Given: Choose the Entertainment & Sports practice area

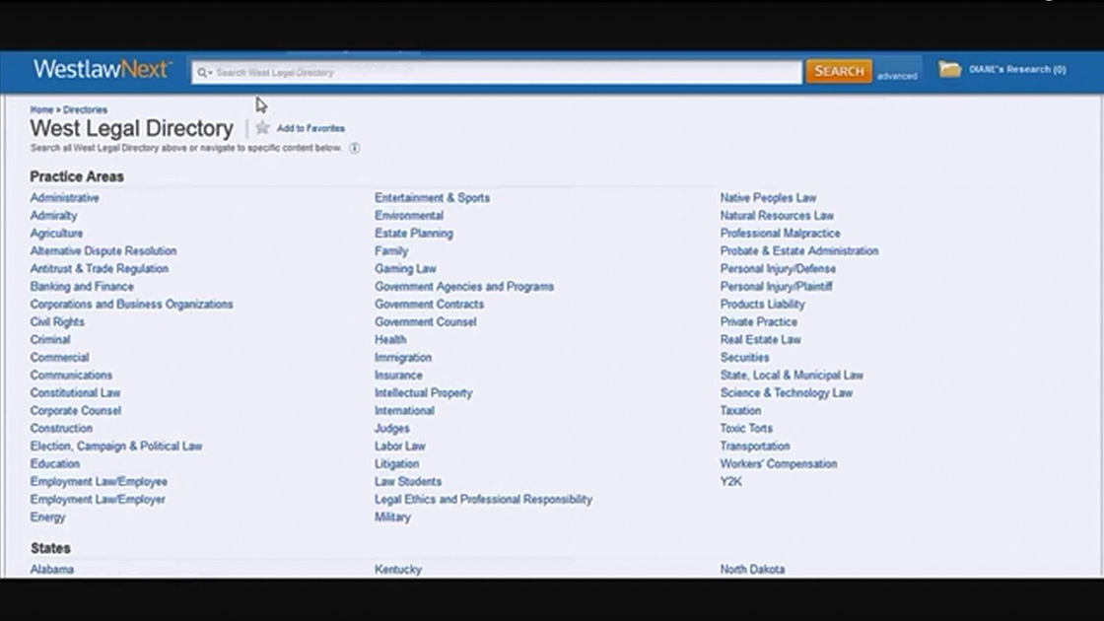Looking at the screenshot, I should pyautogui.click(x=432, y=198).
